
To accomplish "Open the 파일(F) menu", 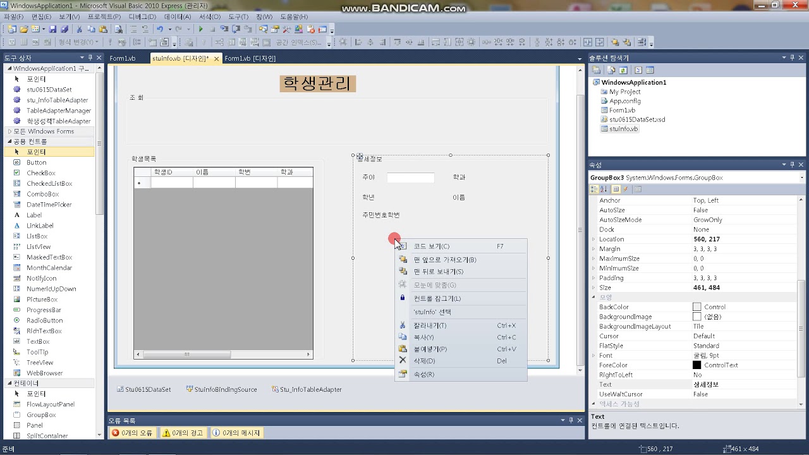I will tap(14, 16).
